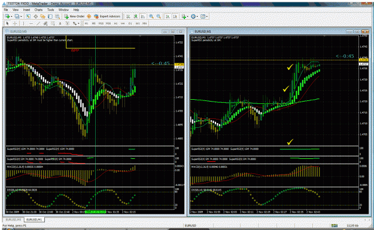Open the File menu

pyautogui.click(x=6, y=10)
